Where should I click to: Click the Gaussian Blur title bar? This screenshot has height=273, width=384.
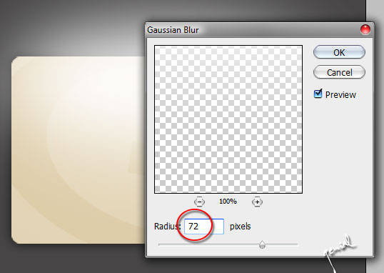tap(252, 30)
